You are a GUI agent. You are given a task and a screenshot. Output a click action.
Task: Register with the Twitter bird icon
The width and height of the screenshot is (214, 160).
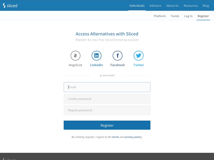click(139, 56)
